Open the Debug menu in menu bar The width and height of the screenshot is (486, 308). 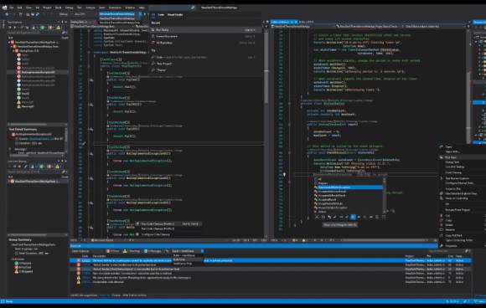(x=69, y=8)
